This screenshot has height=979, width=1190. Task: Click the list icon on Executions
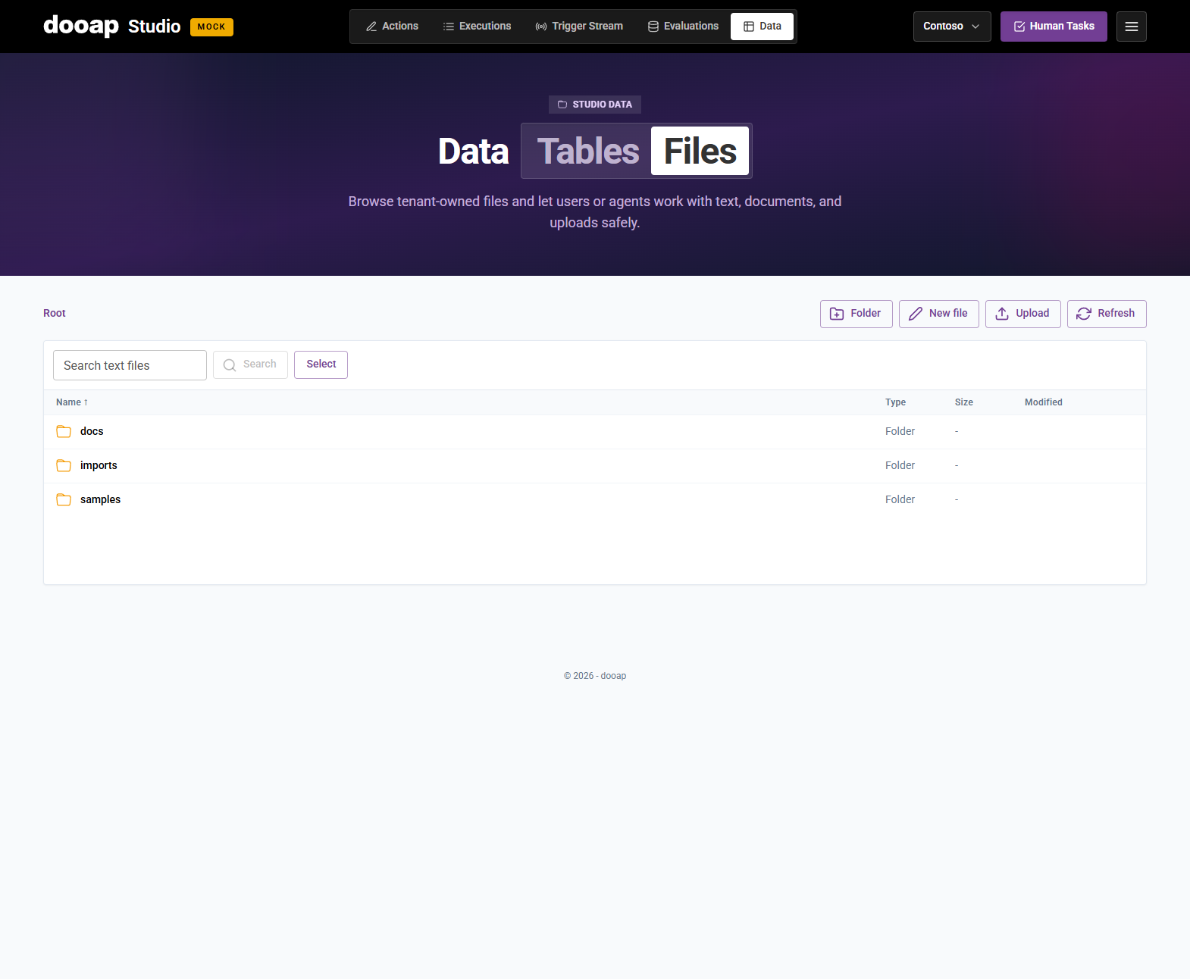449,27
